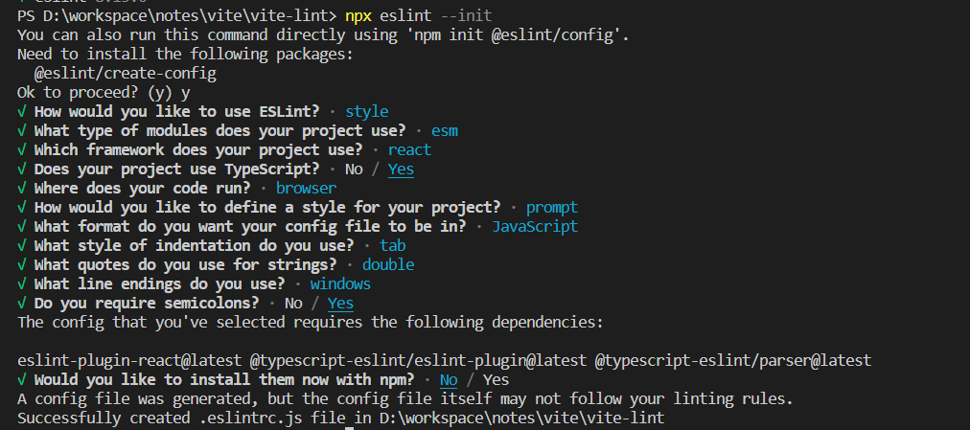
Task: Click the 'tab' indentation answer
Action: coord(393,246)
